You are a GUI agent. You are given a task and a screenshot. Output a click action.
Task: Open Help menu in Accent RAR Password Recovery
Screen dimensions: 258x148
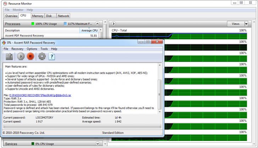tap(54, 49)
